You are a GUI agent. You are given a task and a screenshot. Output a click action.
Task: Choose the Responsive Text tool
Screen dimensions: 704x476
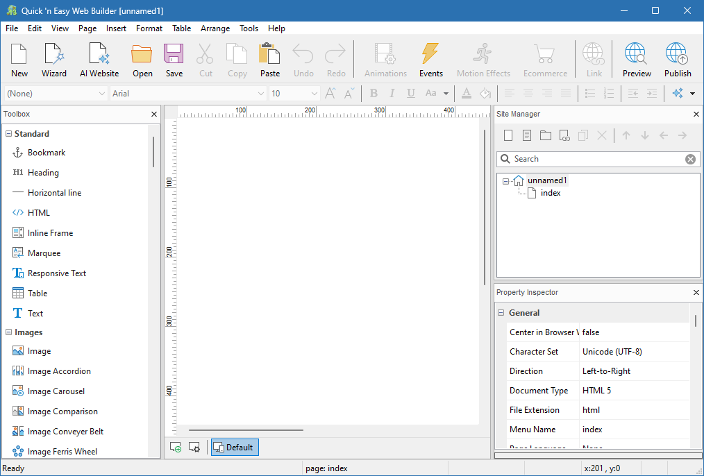[49, 273]
